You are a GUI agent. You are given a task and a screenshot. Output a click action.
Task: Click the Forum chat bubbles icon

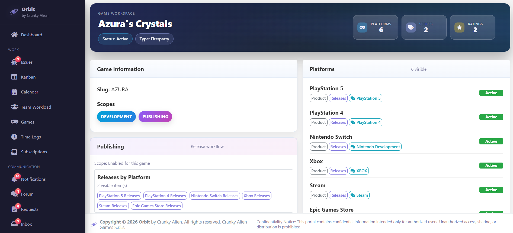pos(14,194)
